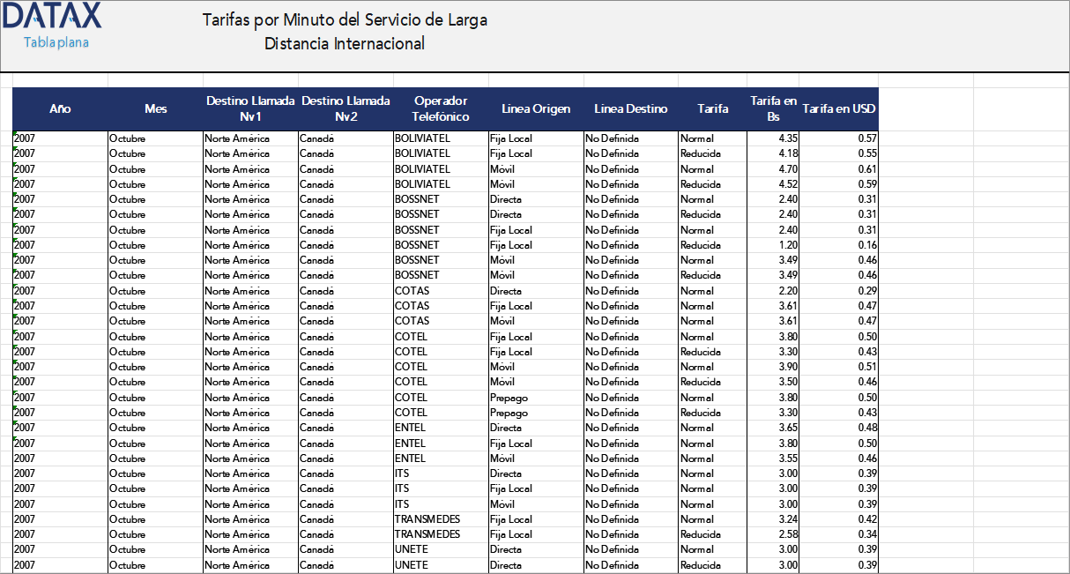1070x574 pixels.
Task: Select the ITS operator cell in the Directa row
Action: tap(441, 473)
